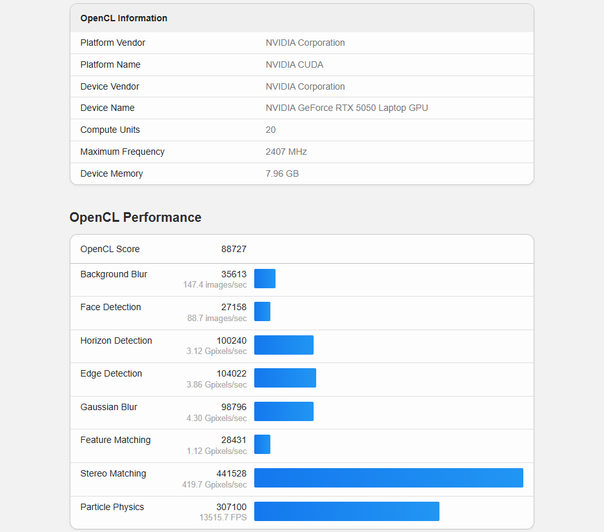Click the Compute Units value 20
604x532 pixels.
(x=270, y=130)
